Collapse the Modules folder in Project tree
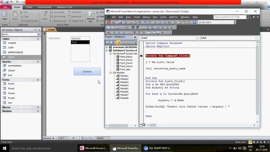This screenshot has width=270, height=152. [111, 73]
